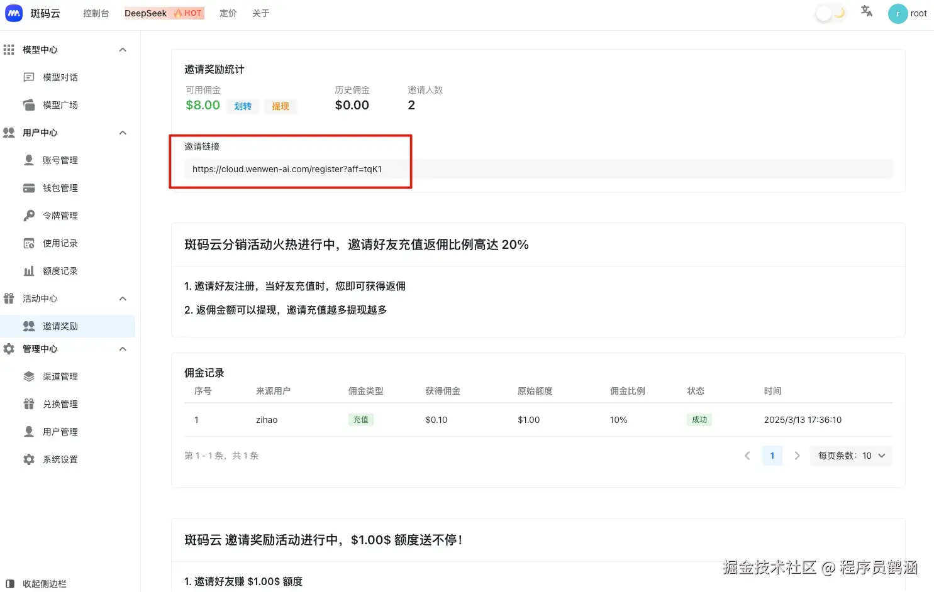Click the 收起侧边栏 collapse icon

click(10, 584)
